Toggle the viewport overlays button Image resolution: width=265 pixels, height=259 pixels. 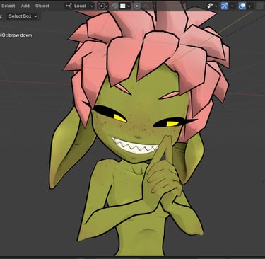point(242,6)
